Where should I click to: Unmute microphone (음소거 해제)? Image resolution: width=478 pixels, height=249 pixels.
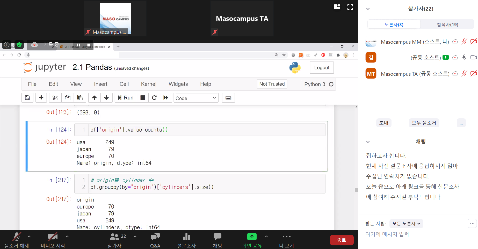[17, 240]
